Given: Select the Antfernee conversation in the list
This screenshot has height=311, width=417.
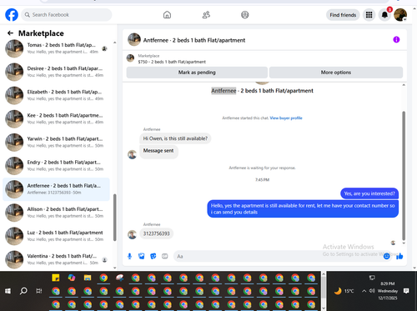Looking at the screenshot, I should 56,189.
